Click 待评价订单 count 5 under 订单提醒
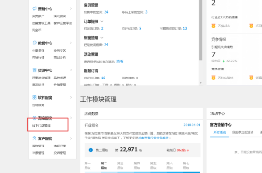This screenshot has height=173, width=262. pyautogui.click(x=140, y=28)
